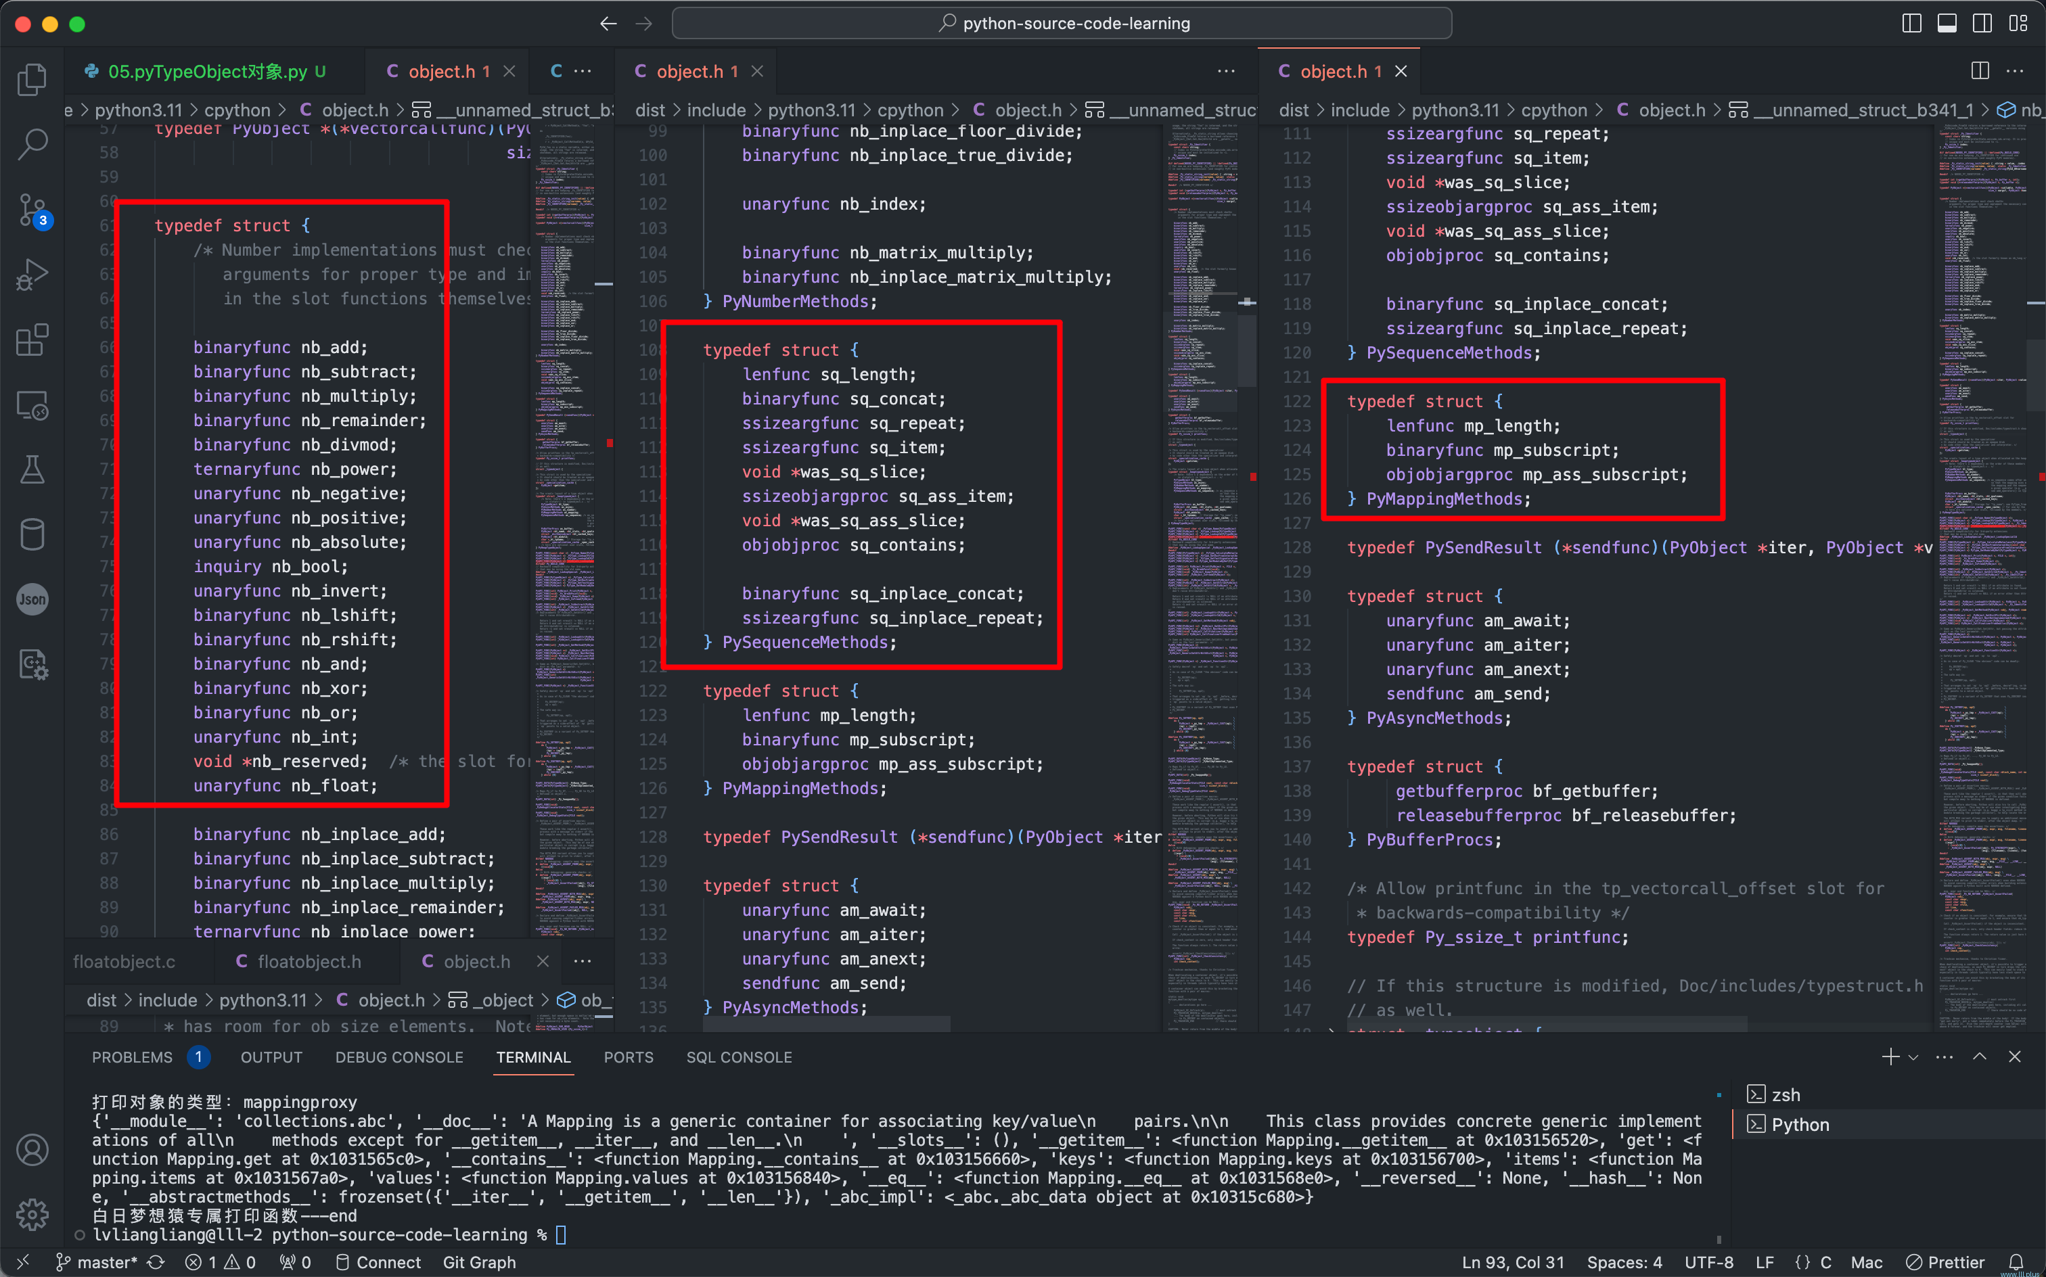Open the Manage gear menu

[32, 1215]
